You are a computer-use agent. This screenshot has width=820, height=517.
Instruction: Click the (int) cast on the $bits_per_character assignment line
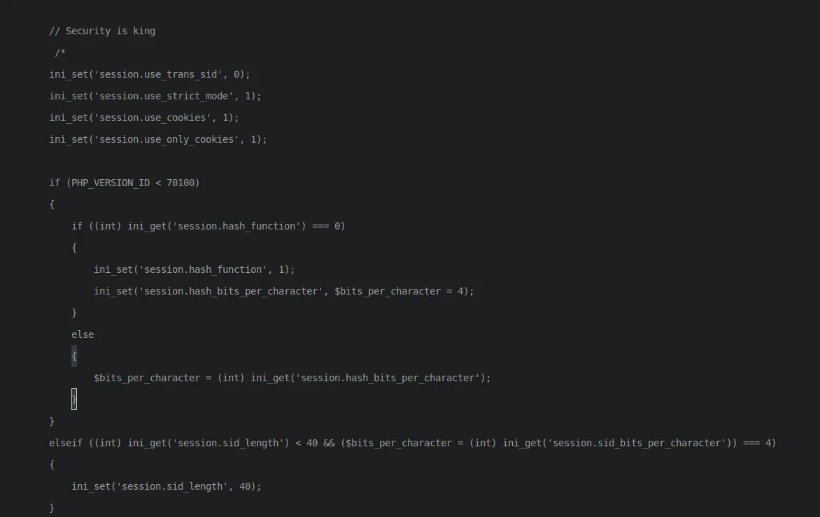pos(231,378)
